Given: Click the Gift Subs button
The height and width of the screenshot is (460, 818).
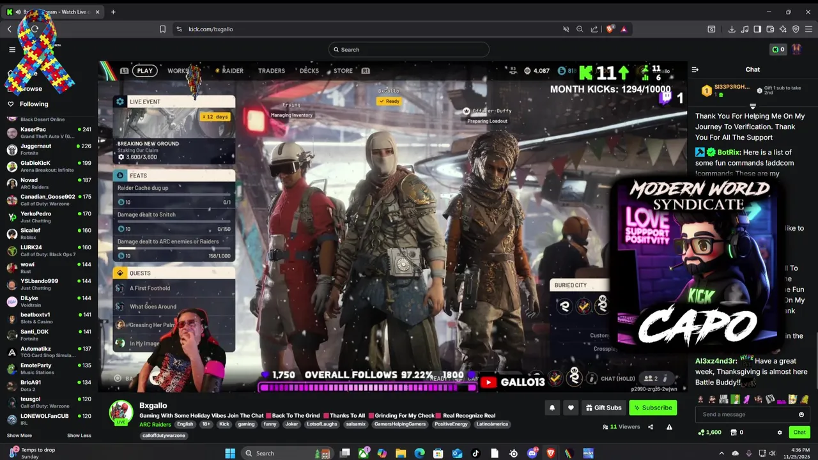Looking at the screenshot, I should pos(603,408).
